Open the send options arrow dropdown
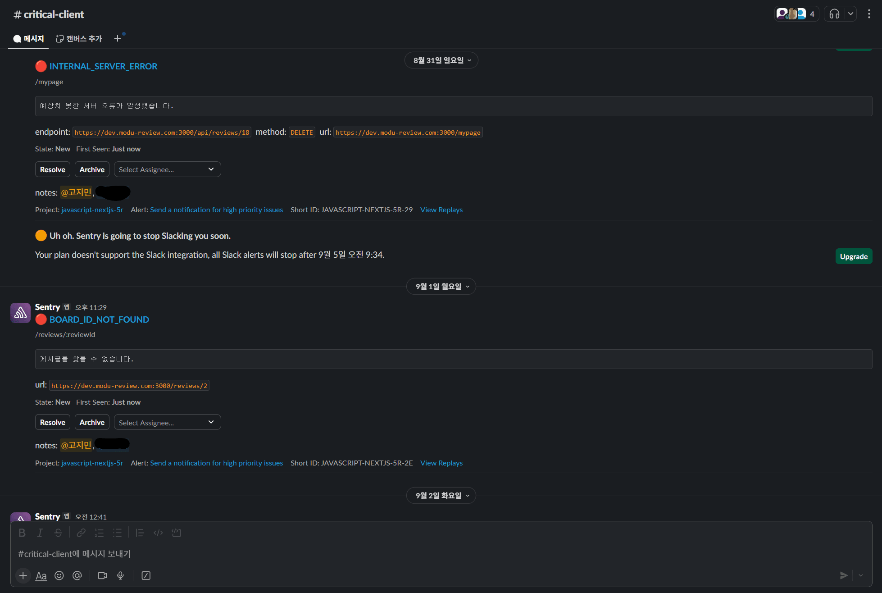 click(x=861, y=575)
